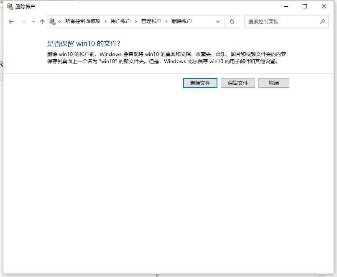Open the recent pages dropdown chevron
The height and width of the screenshot is (277, 337).
[33, 21]
